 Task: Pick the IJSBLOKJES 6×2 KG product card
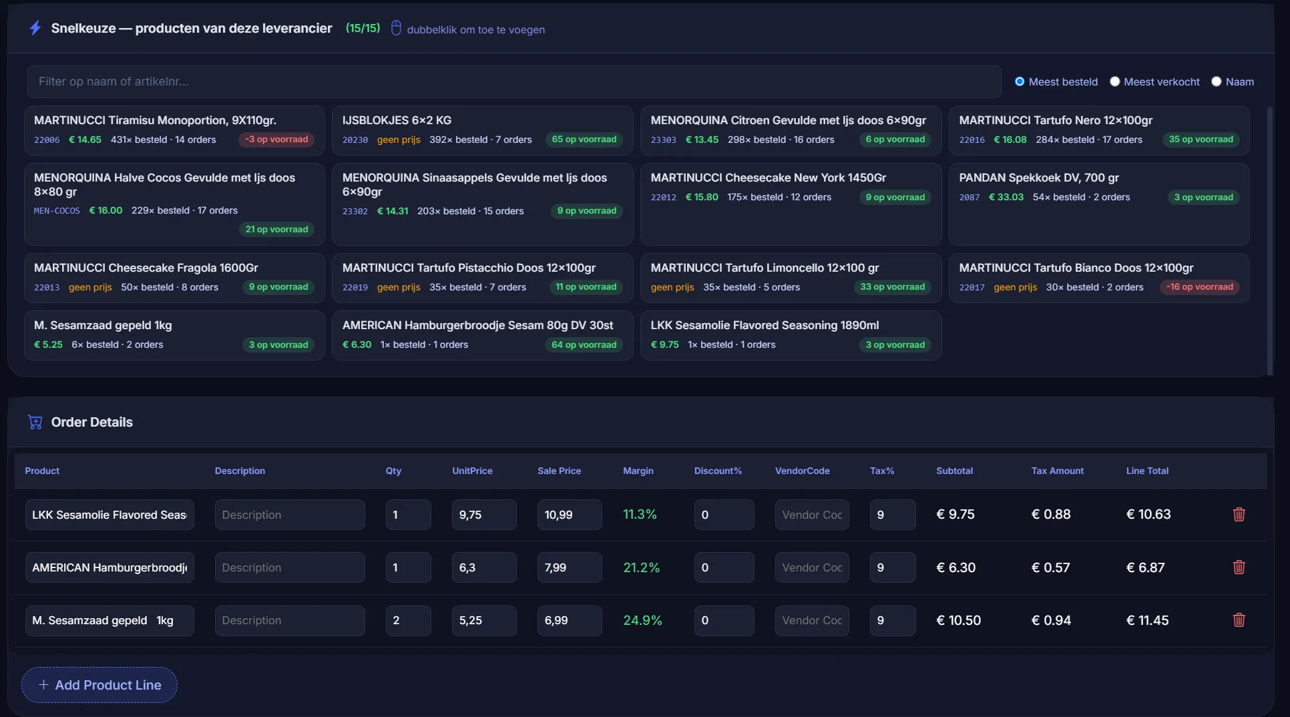point(483,130)
